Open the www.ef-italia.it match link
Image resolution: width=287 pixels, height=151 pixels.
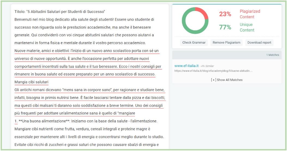pyautogui.click(x=186, y=66)
